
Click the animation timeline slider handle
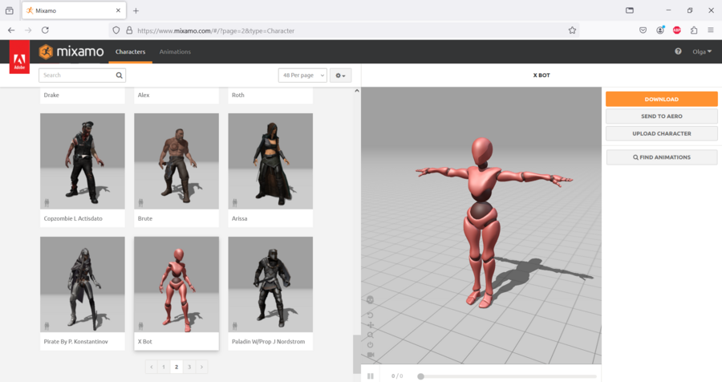(x=420, y=376)
